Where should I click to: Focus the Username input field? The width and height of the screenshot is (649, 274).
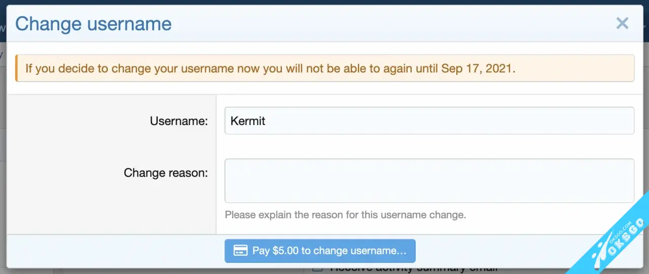429,121
